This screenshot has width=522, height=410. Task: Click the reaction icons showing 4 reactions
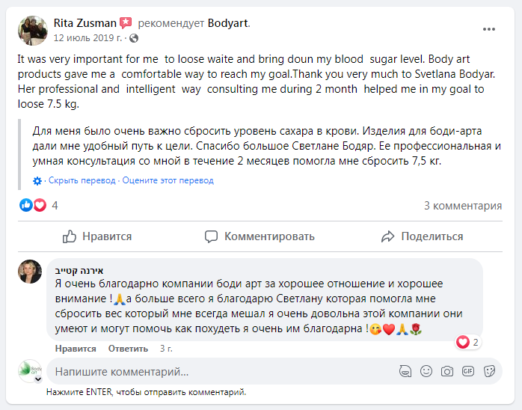(x=33, y=205)
